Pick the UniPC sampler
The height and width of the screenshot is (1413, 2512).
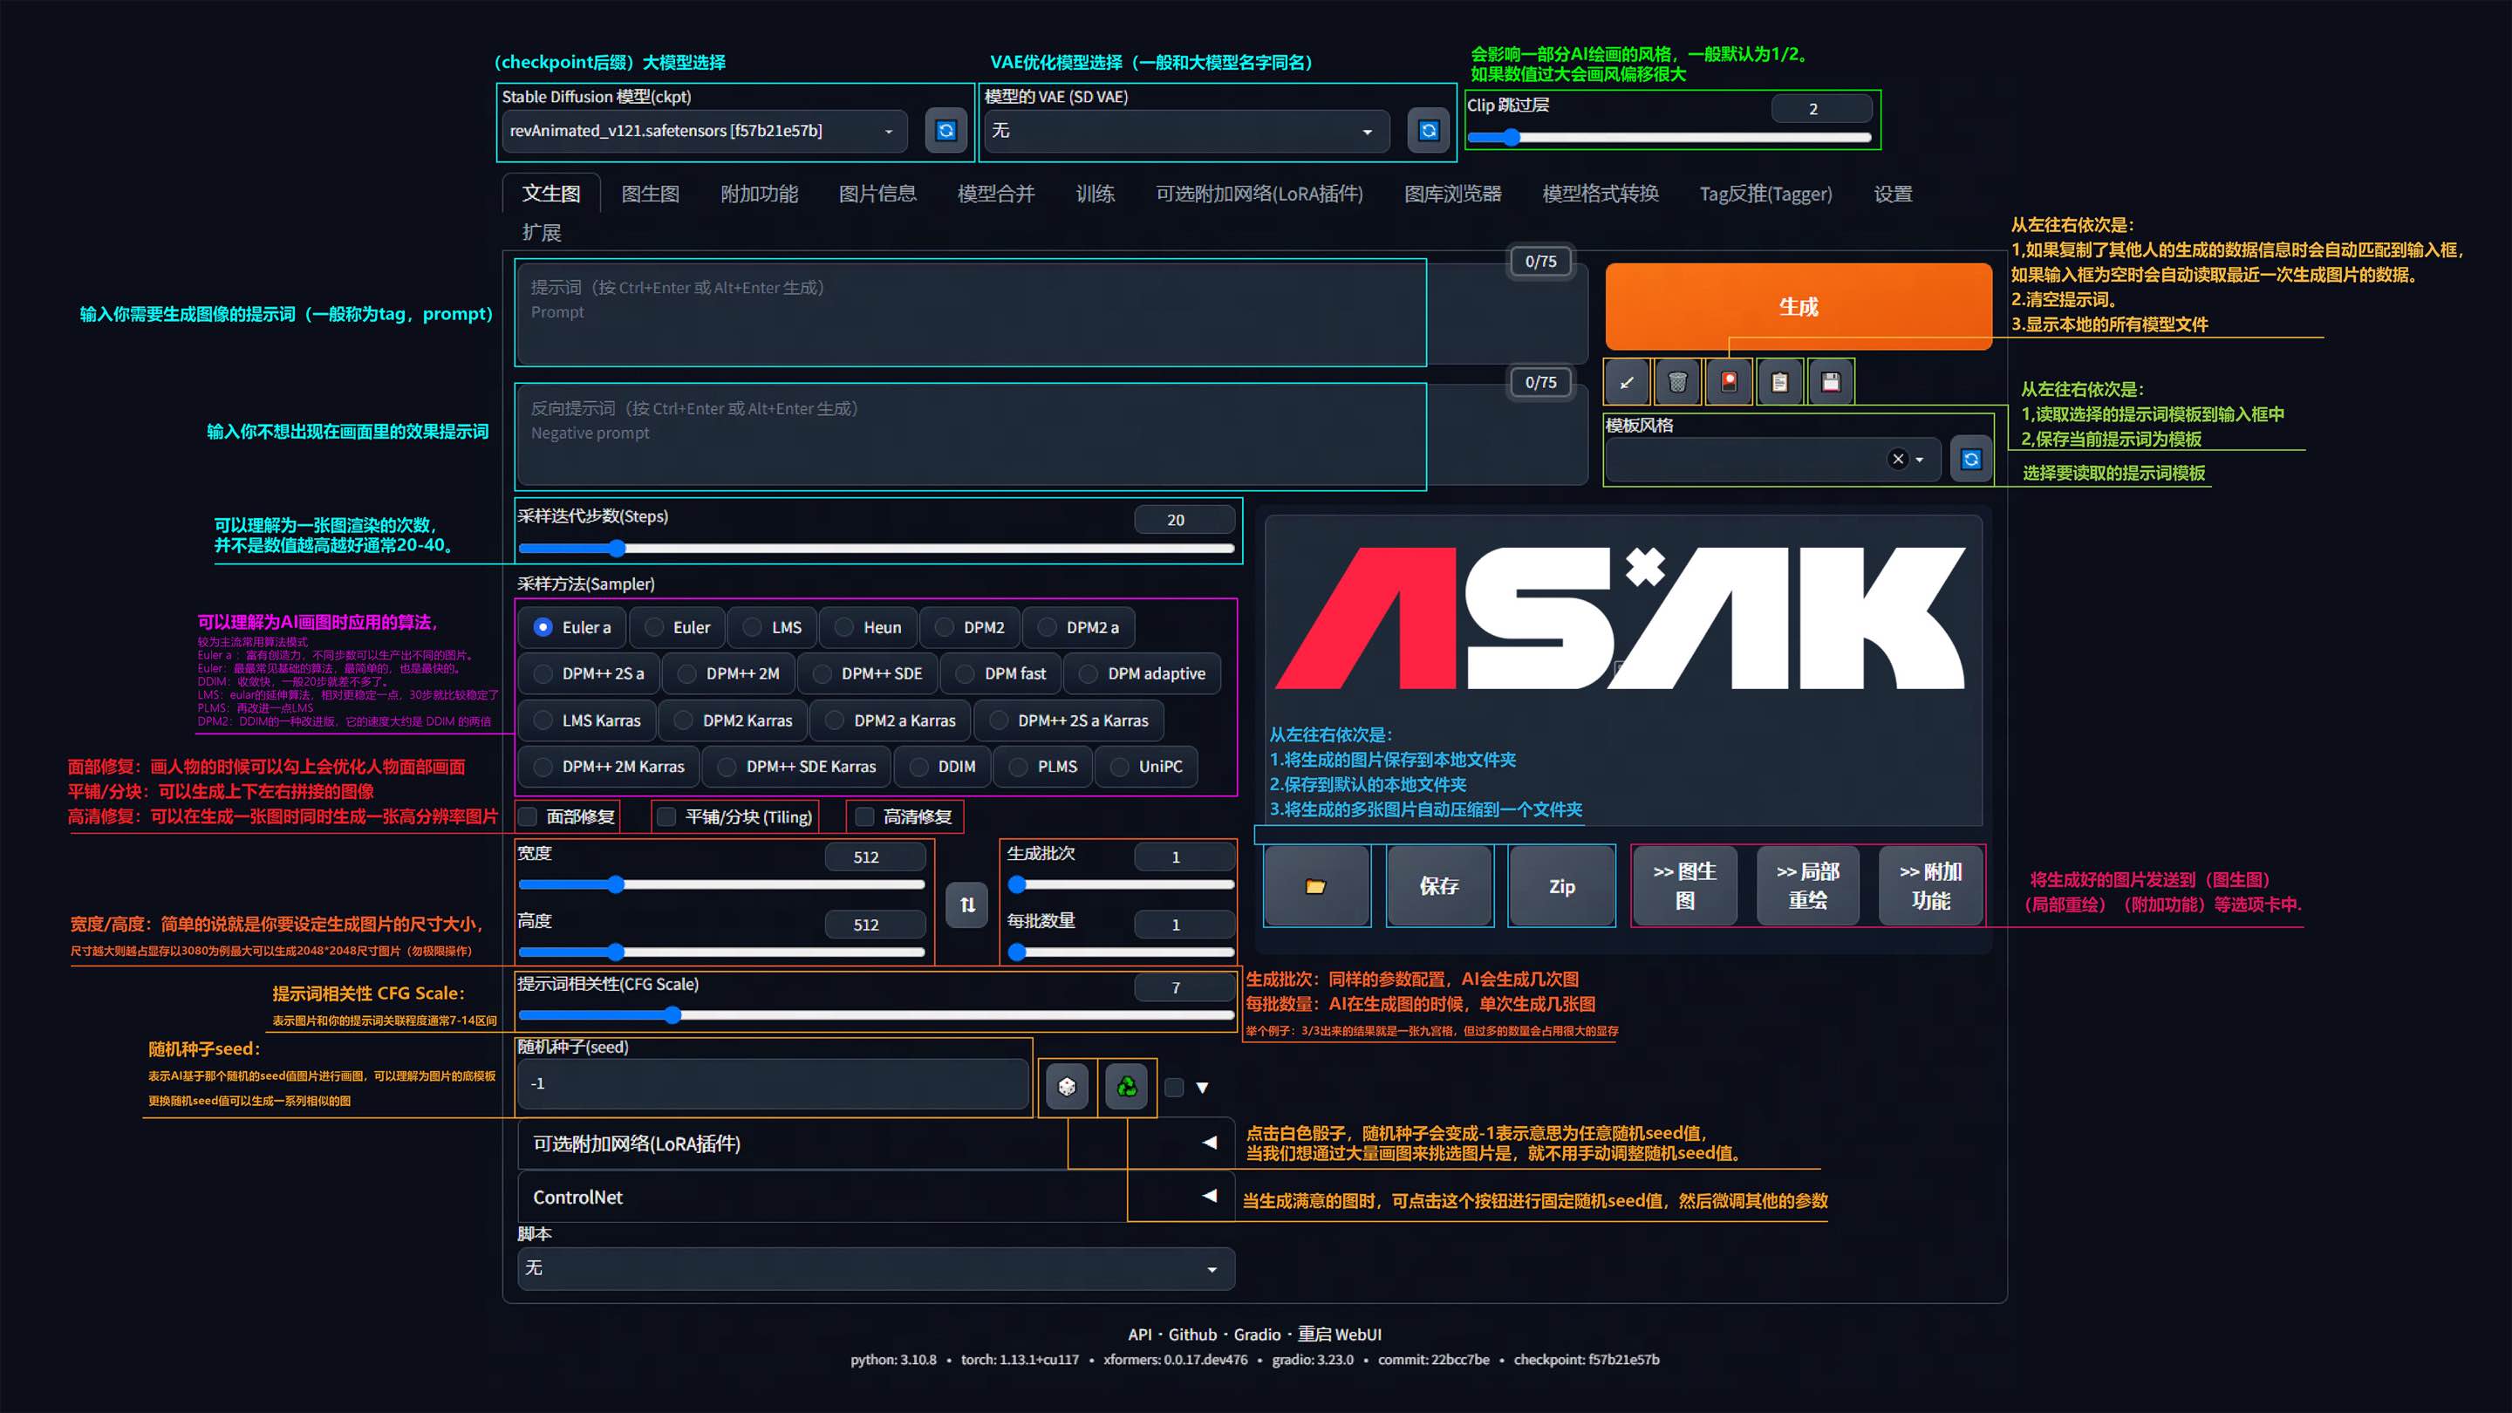pos(1147,767)
